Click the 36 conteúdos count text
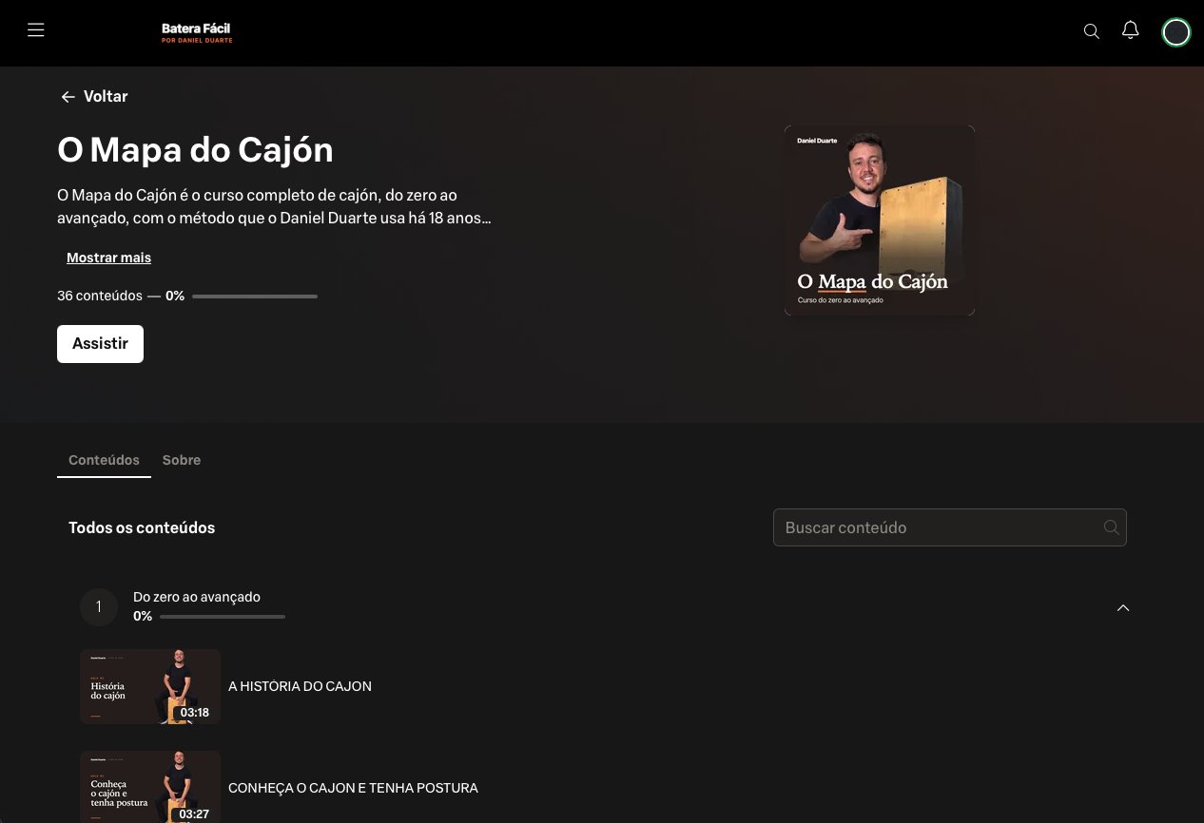1204x823 pixels. (100, 296)
